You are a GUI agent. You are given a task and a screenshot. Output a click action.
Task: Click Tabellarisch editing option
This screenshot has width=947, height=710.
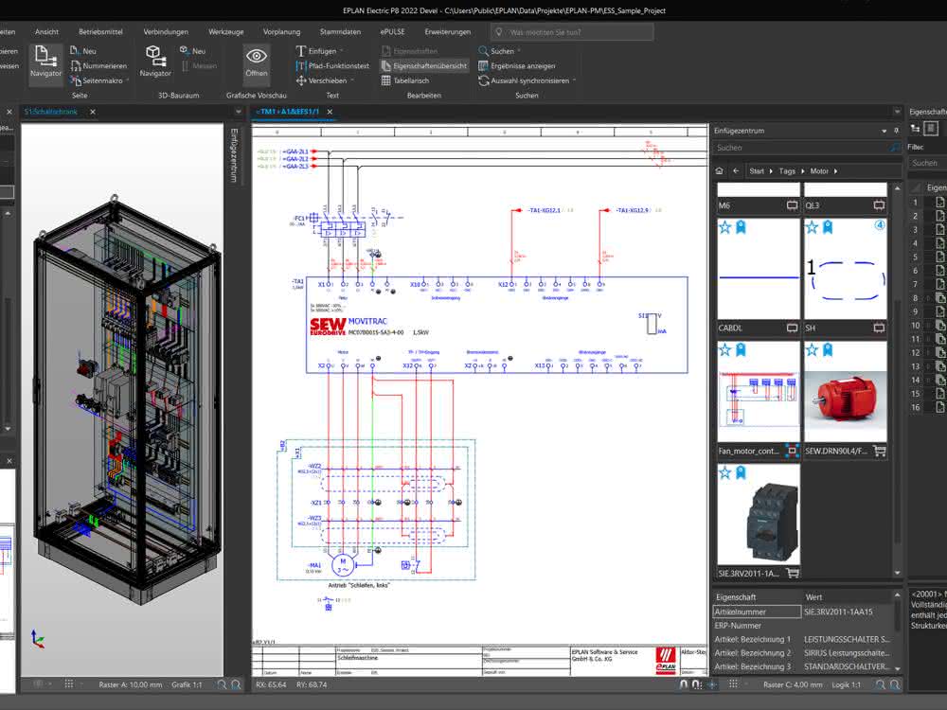point(404,80)
